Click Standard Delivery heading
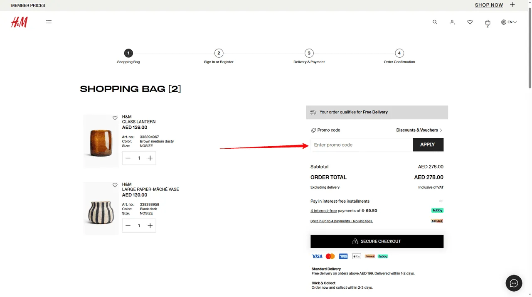The width and height of the screenshot is (532, 297). click(x=326, y=269)
